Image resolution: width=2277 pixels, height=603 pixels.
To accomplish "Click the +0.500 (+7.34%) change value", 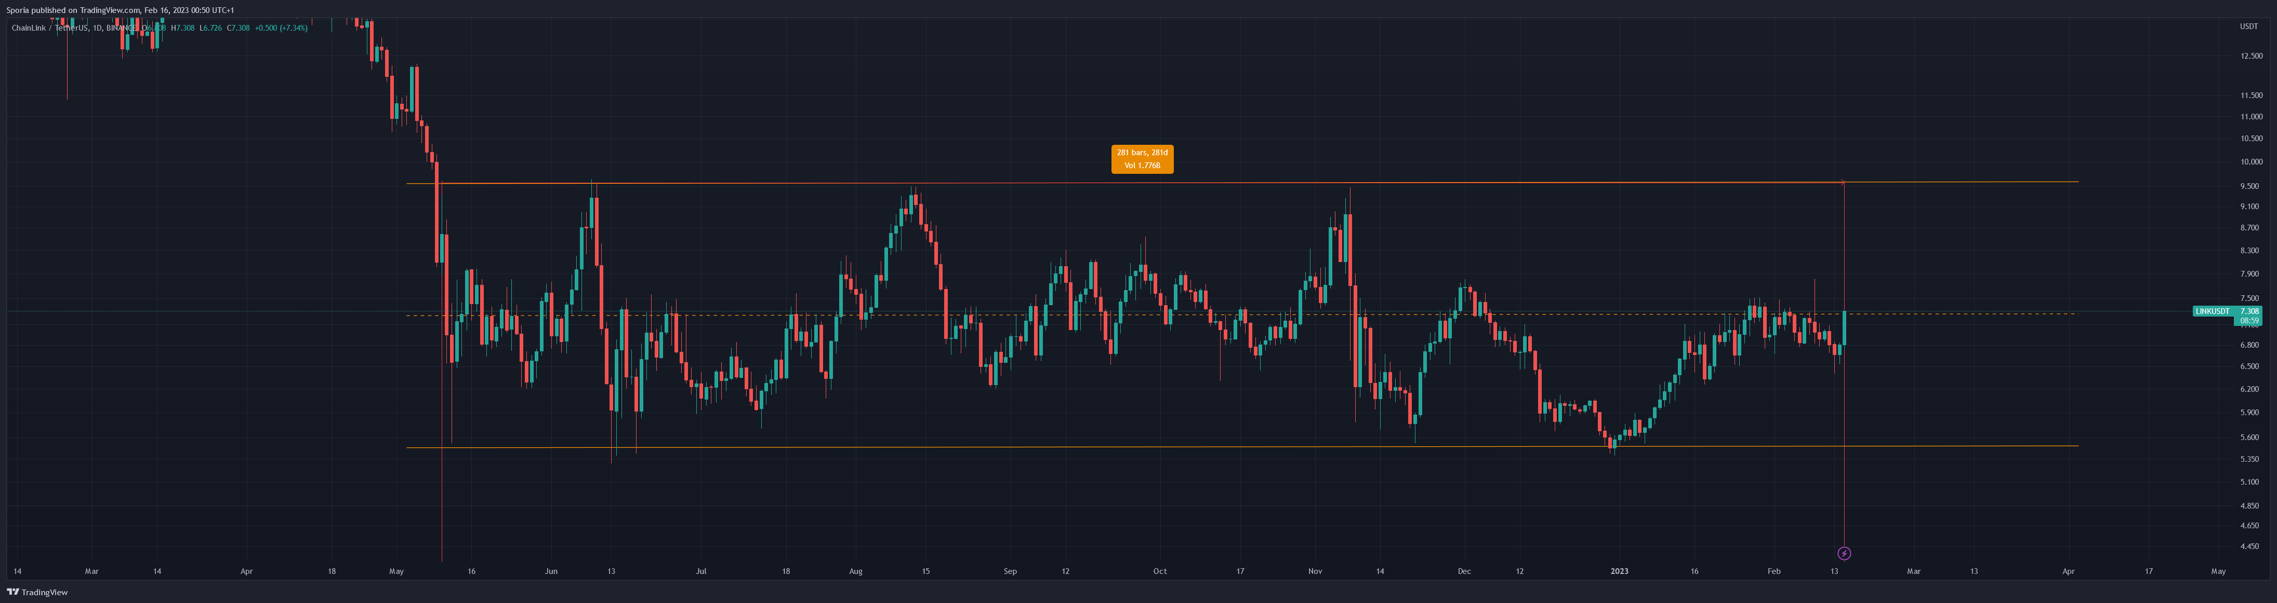I will click(281, 28).
